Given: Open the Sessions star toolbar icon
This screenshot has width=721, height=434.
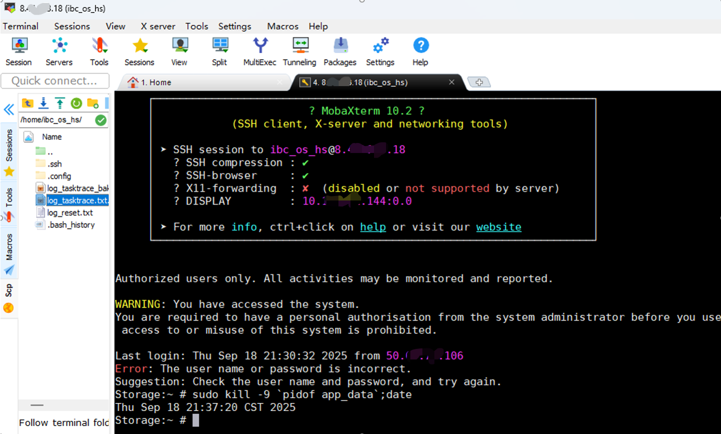Looking at the screenshot, I should click(x=139, y=51).
